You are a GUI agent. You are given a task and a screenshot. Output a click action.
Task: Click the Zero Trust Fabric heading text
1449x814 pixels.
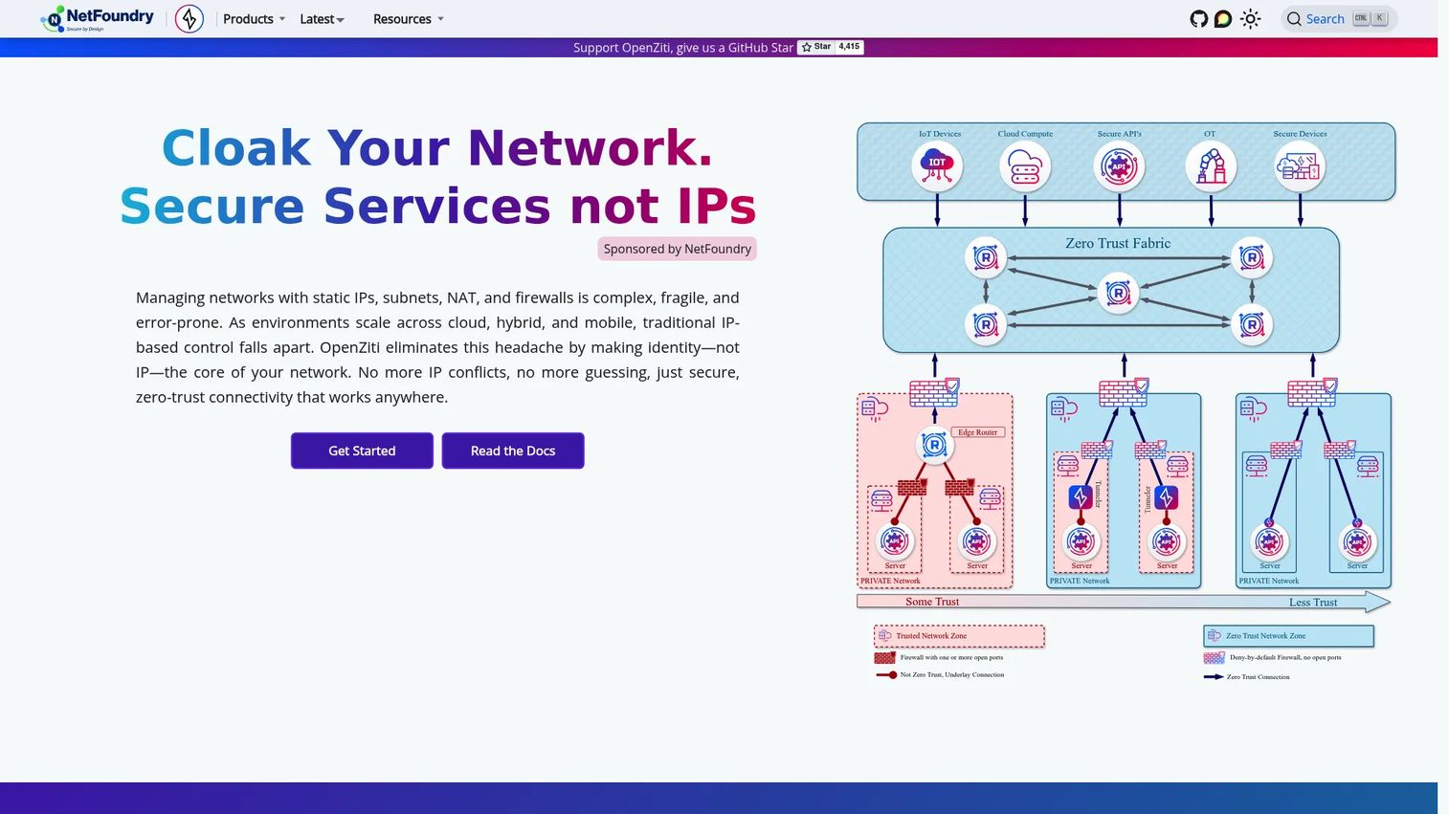click(1118, 243)
